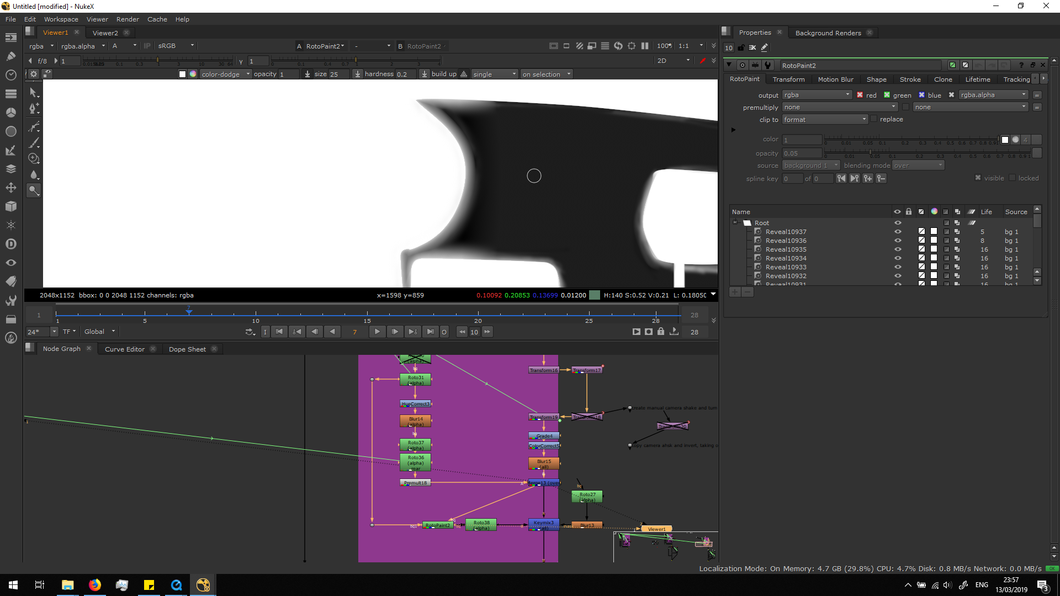Choose the Dodge tool in viewer toolbar
1060x596 pixels.
pos(34,190)
